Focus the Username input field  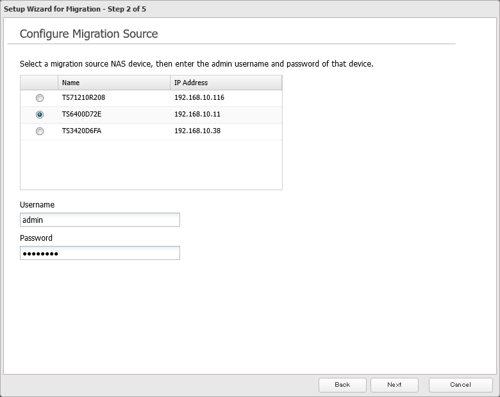100,220
